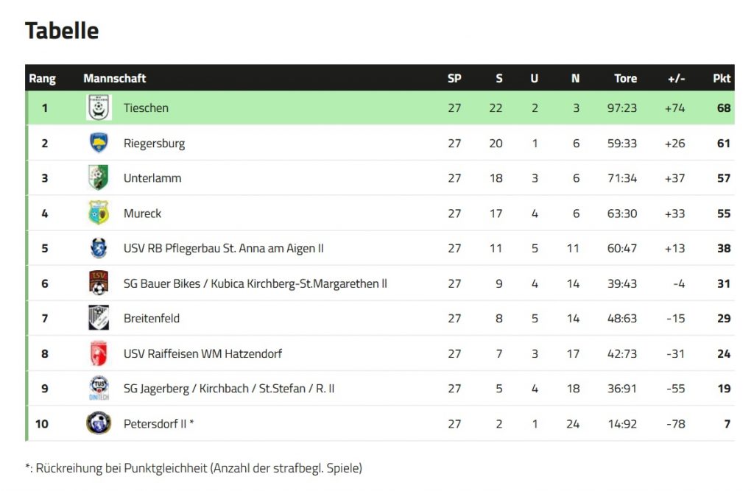Click the St. Anna am Aigen II crest
Viewport: 754px width, 491px height.
99,248
